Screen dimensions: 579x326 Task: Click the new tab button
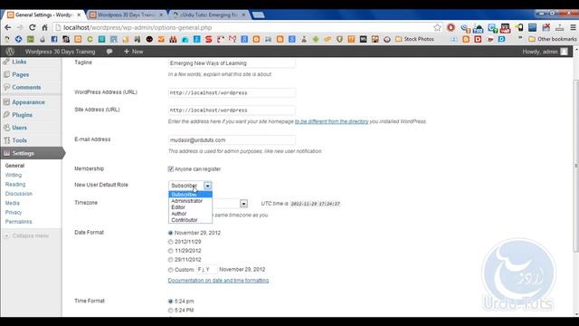coord(258,14)
